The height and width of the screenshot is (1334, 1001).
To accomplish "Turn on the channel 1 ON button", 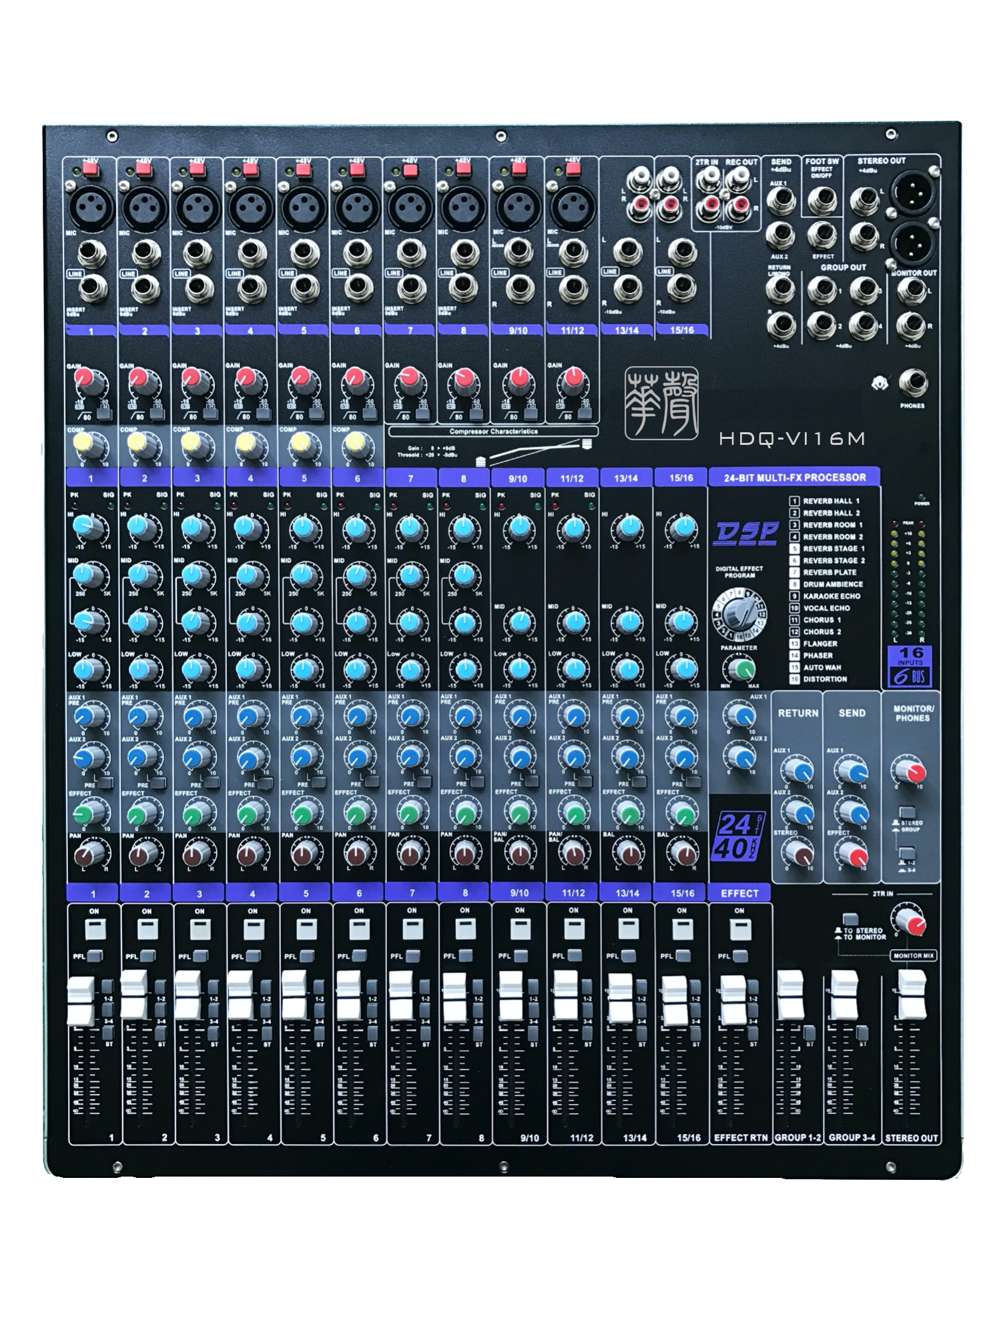I will (94, 929).
